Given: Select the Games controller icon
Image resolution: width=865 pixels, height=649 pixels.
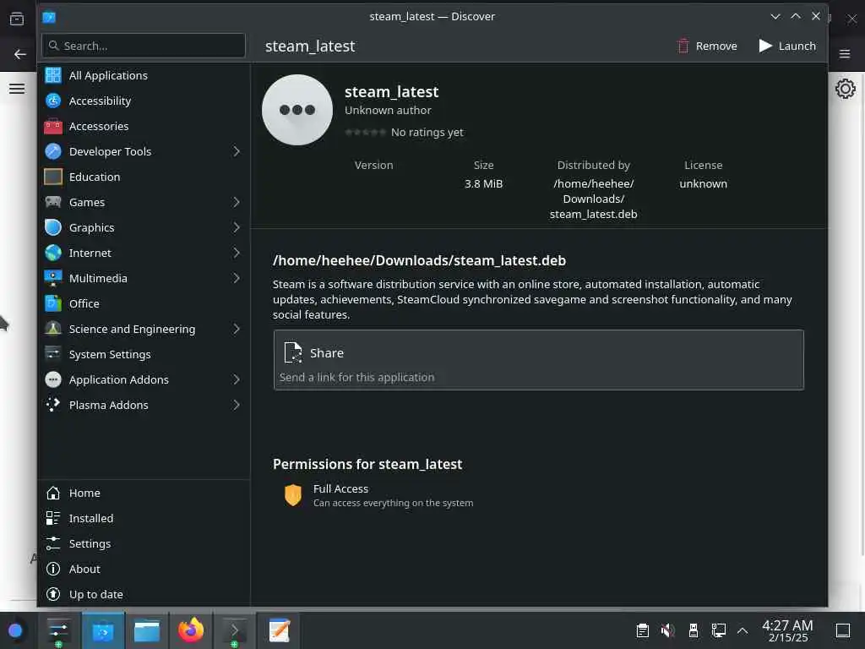Looking at the screenshot, I should point(53,202).
